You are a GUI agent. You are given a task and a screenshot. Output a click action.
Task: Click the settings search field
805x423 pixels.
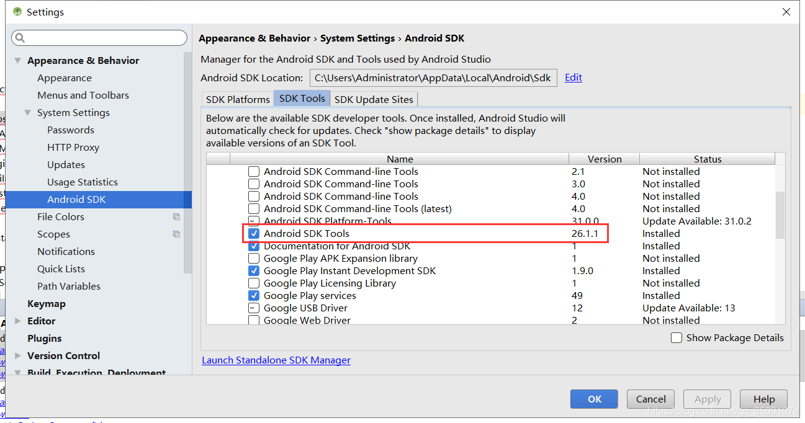click(99, 38)
